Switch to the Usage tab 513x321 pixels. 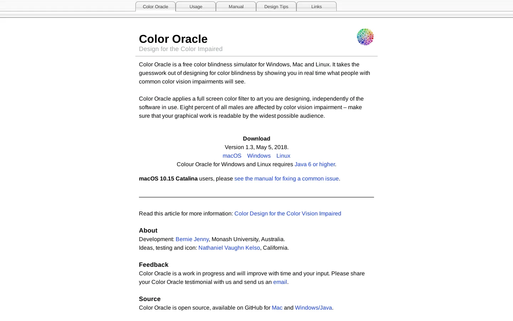[196, 6]
